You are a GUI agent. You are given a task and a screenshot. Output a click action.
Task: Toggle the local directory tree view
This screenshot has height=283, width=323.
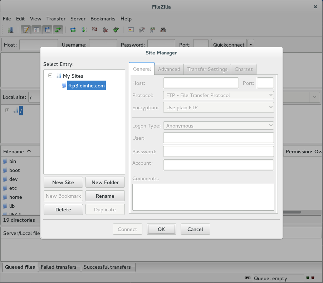[36, 30]
